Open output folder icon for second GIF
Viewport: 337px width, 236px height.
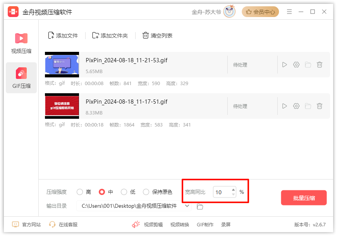coord(308,106)
